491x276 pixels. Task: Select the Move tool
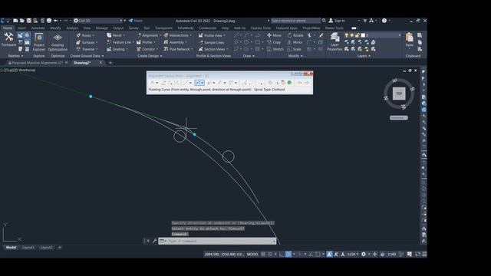click(274, 35)
